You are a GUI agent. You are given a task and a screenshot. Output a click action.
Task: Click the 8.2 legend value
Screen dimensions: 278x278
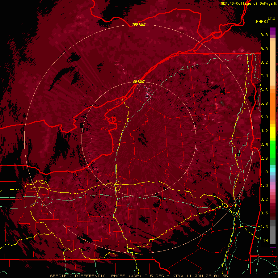pyautogui.click(x=264, y=62)
